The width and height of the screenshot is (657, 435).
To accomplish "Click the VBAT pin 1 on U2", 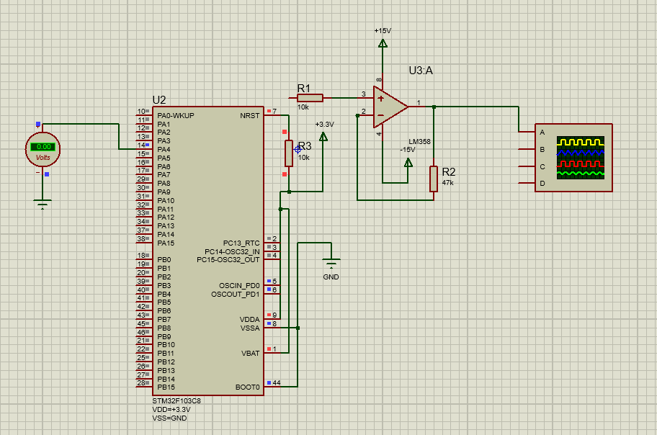I will click(x=271, y=353).
